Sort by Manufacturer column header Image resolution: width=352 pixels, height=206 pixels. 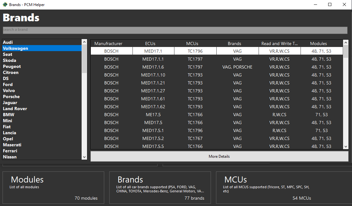(108, 43)
